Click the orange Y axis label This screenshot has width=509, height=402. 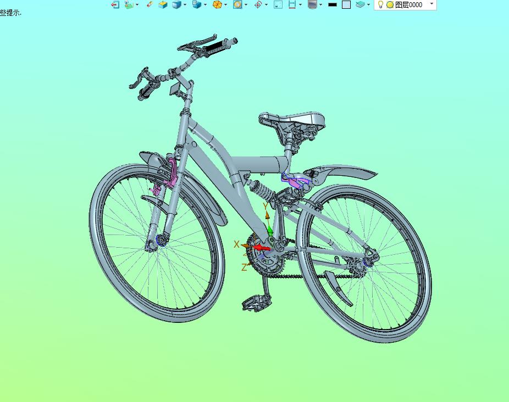[265, 206]
